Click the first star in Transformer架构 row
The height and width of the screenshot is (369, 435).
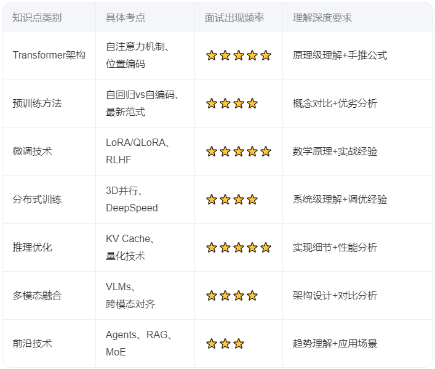(212, 55)
